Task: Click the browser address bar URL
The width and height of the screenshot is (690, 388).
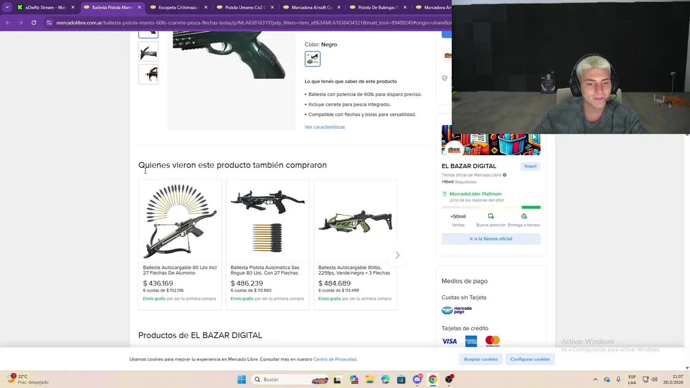Action: pyautogui.click(x=253, y=23)
